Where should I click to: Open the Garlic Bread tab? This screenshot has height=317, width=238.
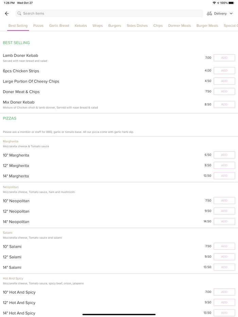59,26
